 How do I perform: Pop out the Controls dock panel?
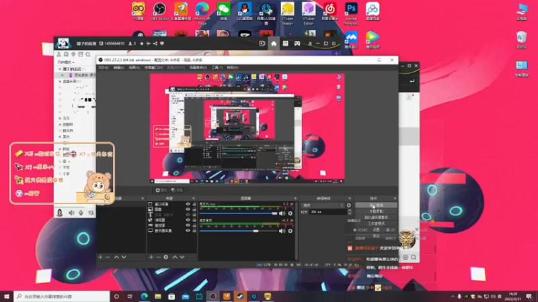[395, 198]
